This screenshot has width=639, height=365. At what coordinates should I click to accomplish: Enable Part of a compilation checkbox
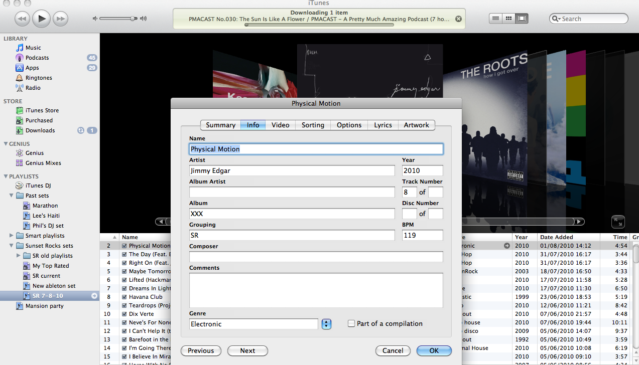point(351,324)
